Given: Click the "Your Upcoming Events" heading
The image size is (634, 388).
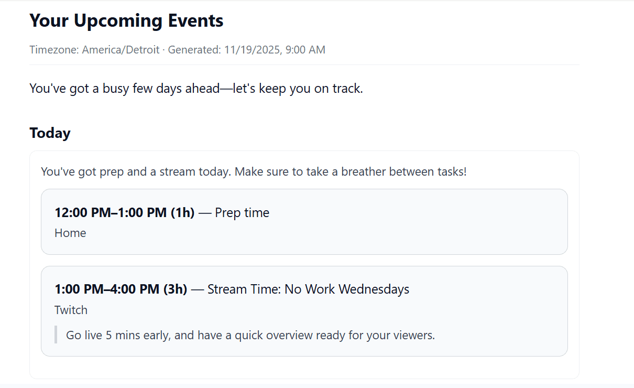Looking at the screenshot, I should coord(126,21).
